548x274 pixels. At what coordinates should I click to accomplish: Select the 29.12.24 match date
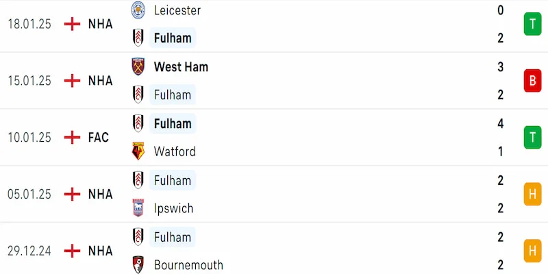pyautogui.click(x=29, y=251)
